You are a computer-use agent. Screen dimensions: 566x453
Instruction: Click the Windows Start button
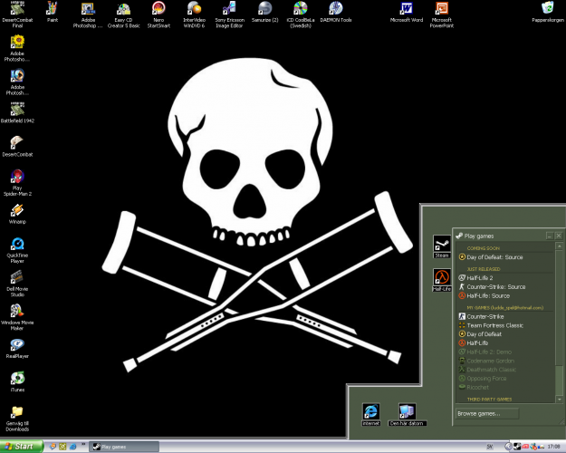[x=23, y=446]
